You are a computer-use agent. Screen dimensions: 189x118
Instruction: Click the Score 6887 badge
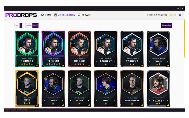32,26
